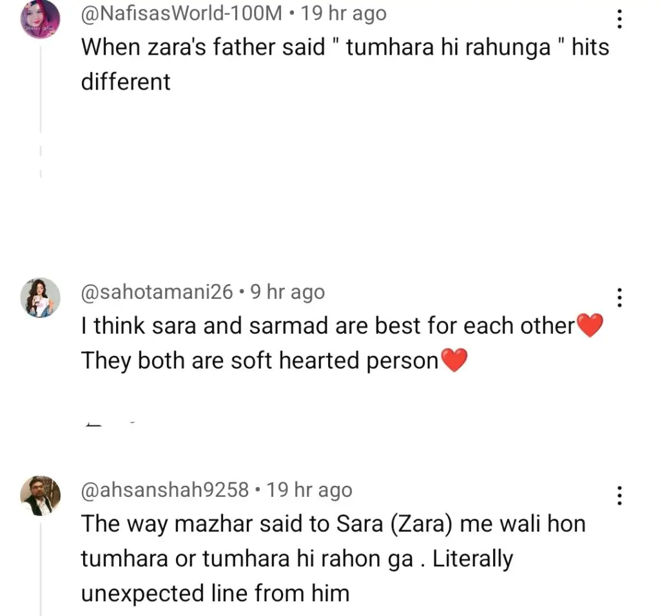Select the comment about zara's father

point(345,64)
